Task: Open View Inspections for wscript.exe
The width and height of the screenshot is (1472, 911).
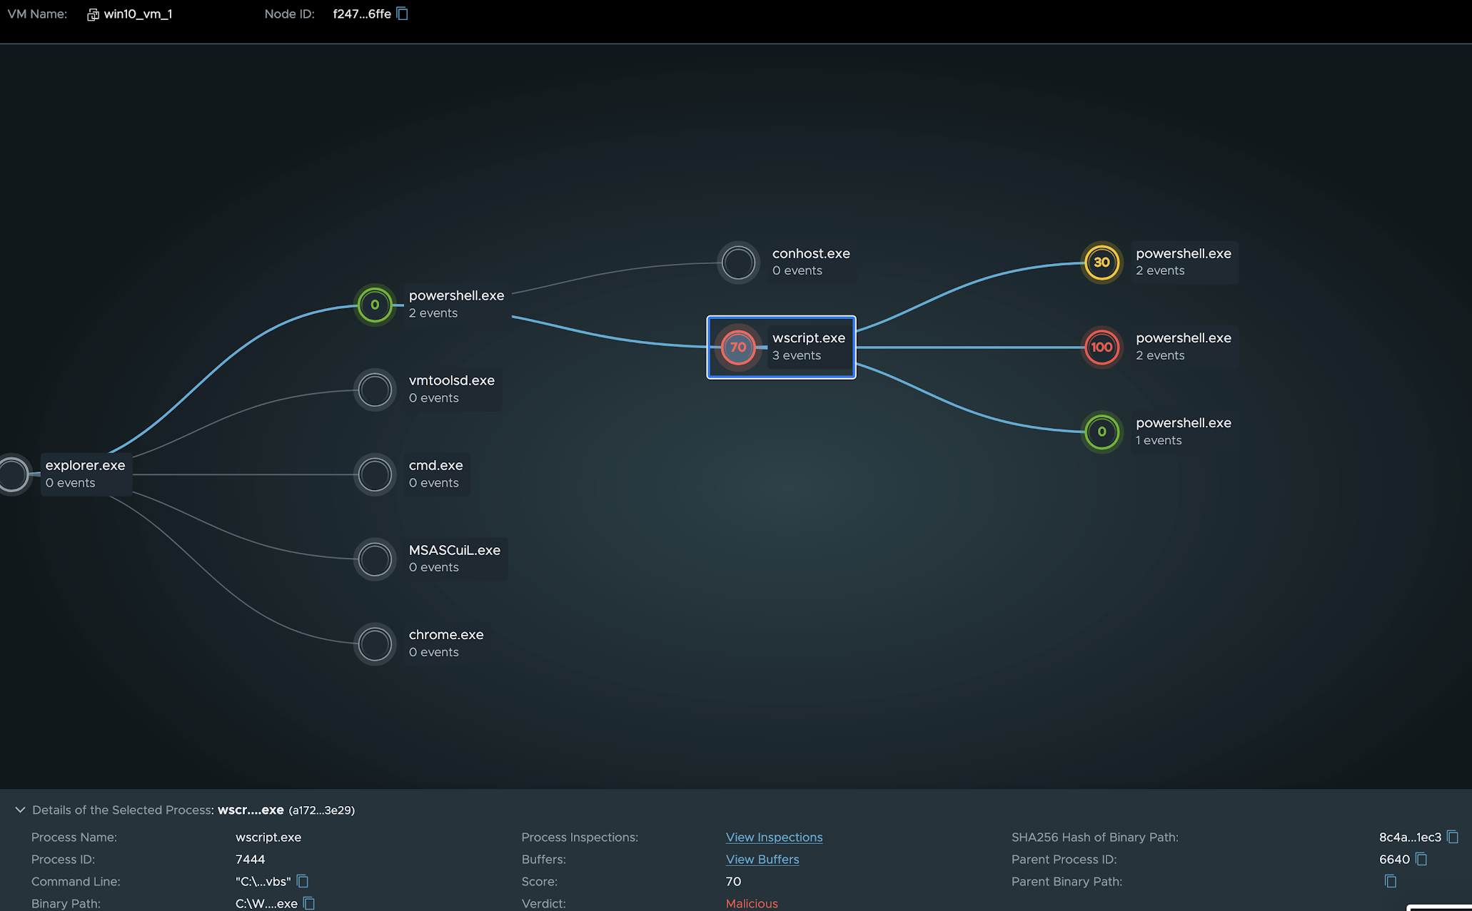Action: tap(774, 837)
